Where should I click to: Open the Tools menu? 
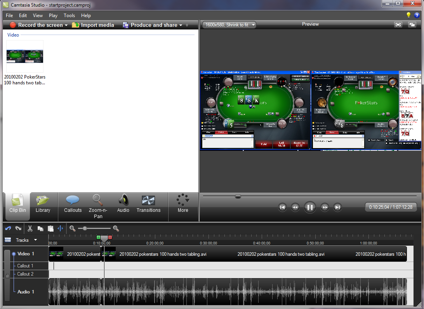pyautogui.click(x=69, y=16)
